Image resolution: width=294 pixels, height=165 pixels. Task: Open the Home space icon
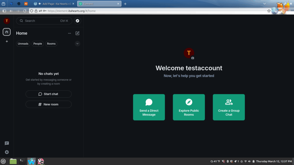pos(7,32)
